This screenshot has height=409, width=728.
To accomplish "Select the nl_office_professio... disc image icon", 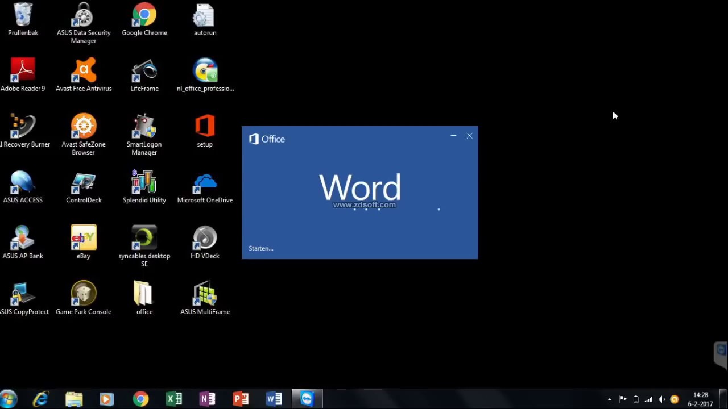I will point(205,75).
